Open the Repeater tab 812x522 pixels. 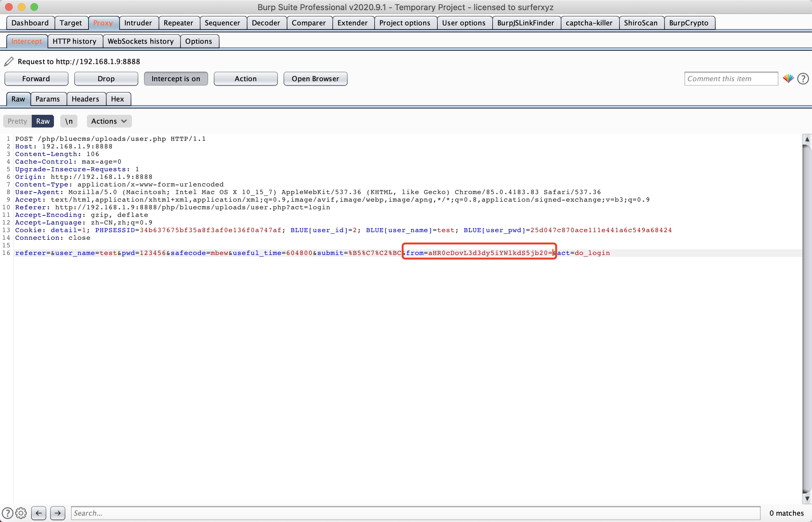(x=178, y=23)
